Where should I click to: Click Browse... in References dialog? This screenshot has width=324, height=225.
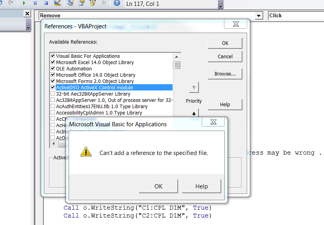click(x=225, y=74)
